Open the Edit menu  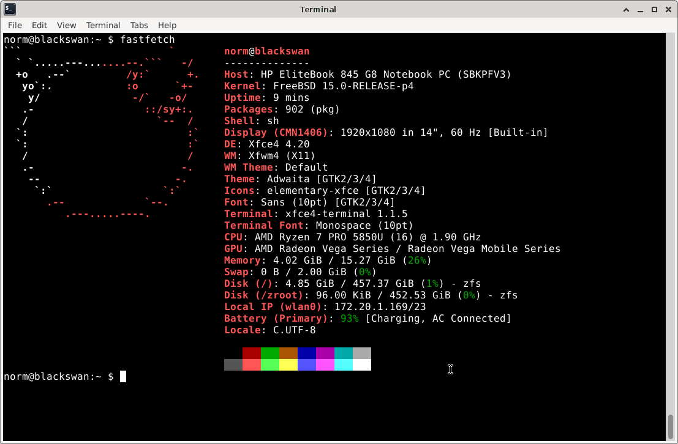click(x=39, y=25)
